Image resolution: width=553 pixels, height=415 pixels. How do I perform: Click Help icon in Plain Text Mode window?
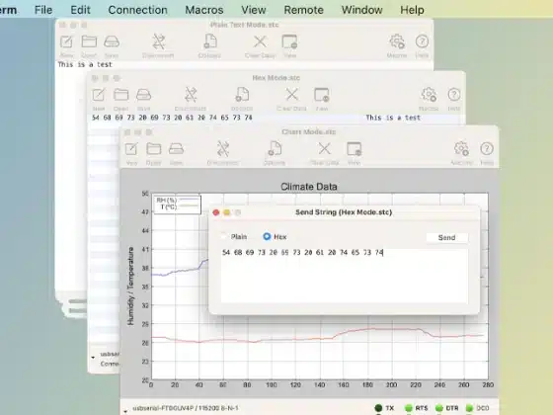tap(422, 41)
